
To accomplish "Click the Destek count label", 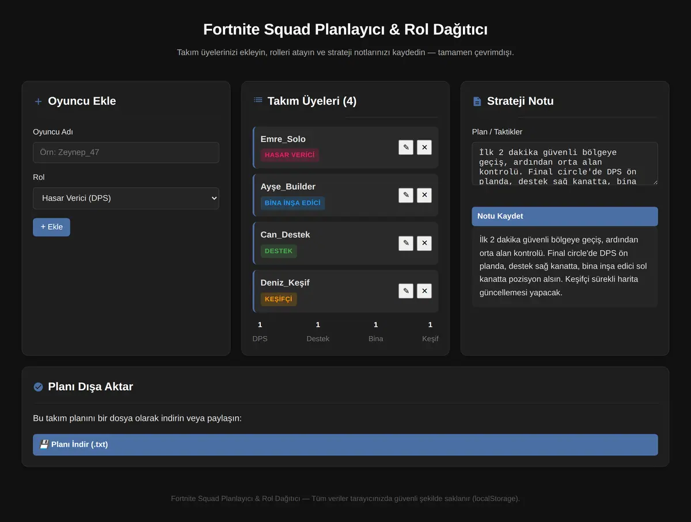I will [318, 338].
